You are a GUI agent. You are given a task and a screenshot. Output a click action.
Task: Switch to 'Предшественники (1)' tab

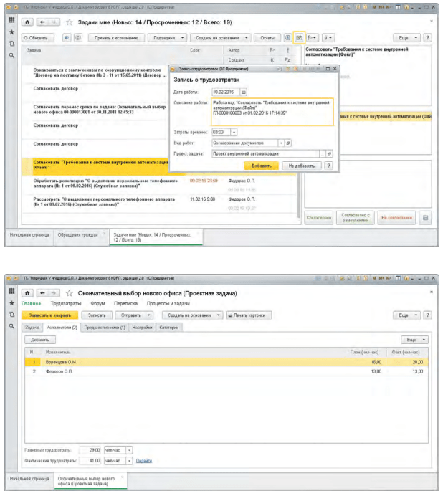pos(105,328)
